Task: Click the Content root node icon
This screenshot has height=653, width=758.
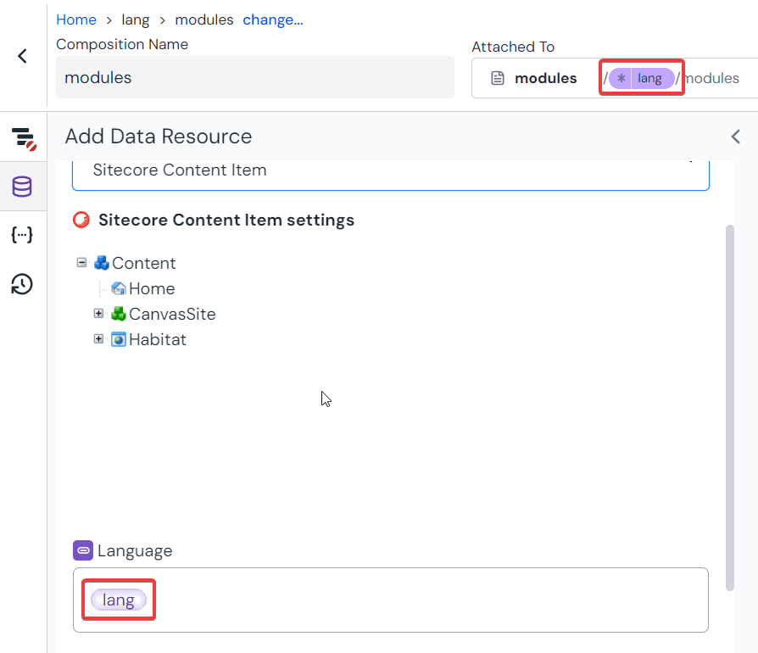Action: coord(104,263)
